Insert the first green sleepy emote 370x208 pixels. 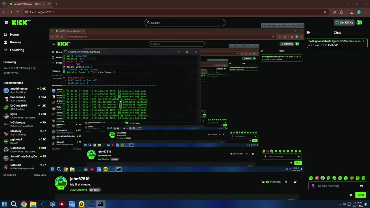click(311, 178)
